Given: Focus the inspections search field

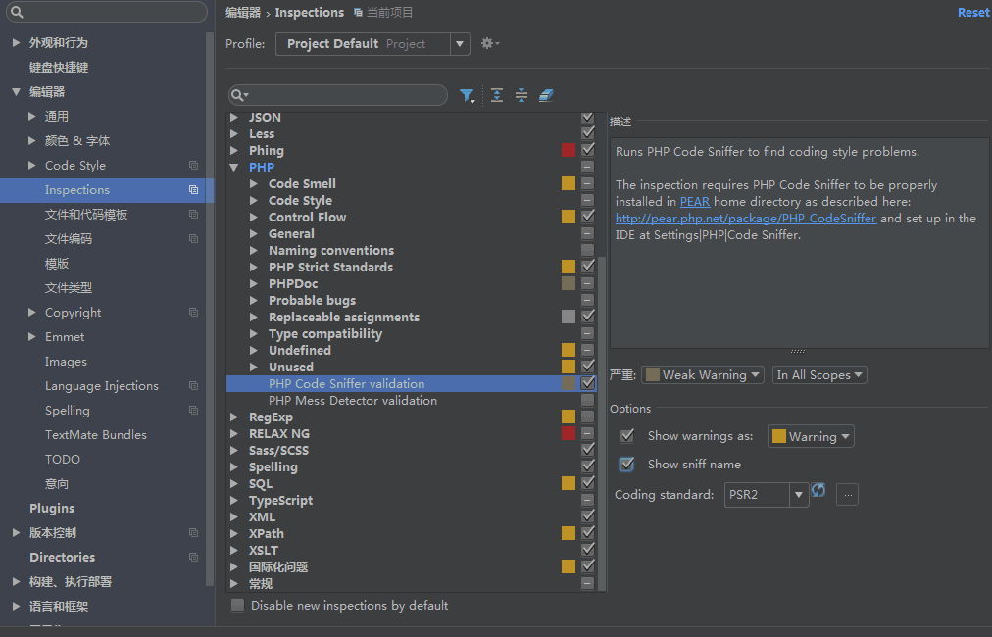Looking at the screenshot, I should tap(338, 95).
